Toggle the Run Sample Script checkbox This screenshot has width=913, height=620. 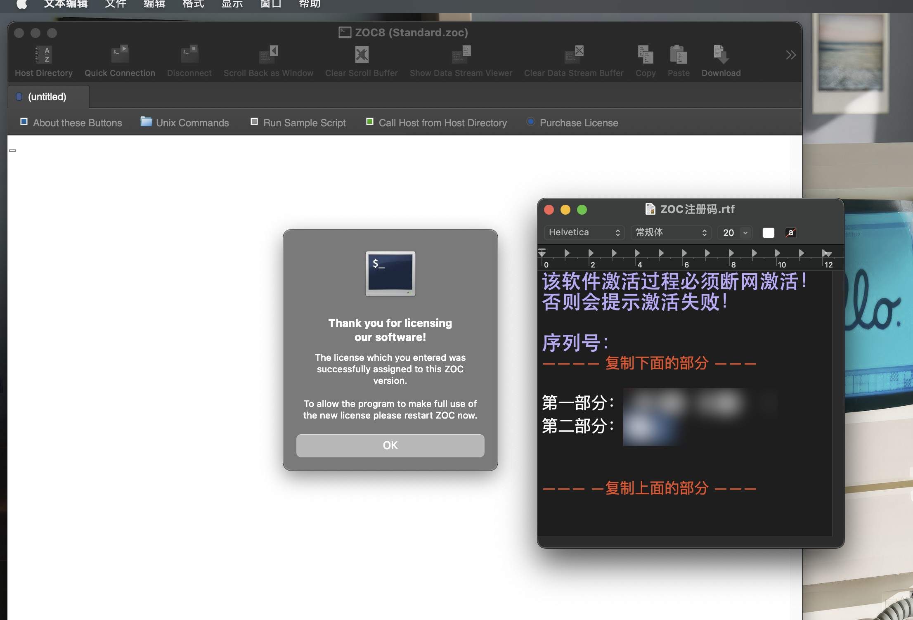click(254, 122)
